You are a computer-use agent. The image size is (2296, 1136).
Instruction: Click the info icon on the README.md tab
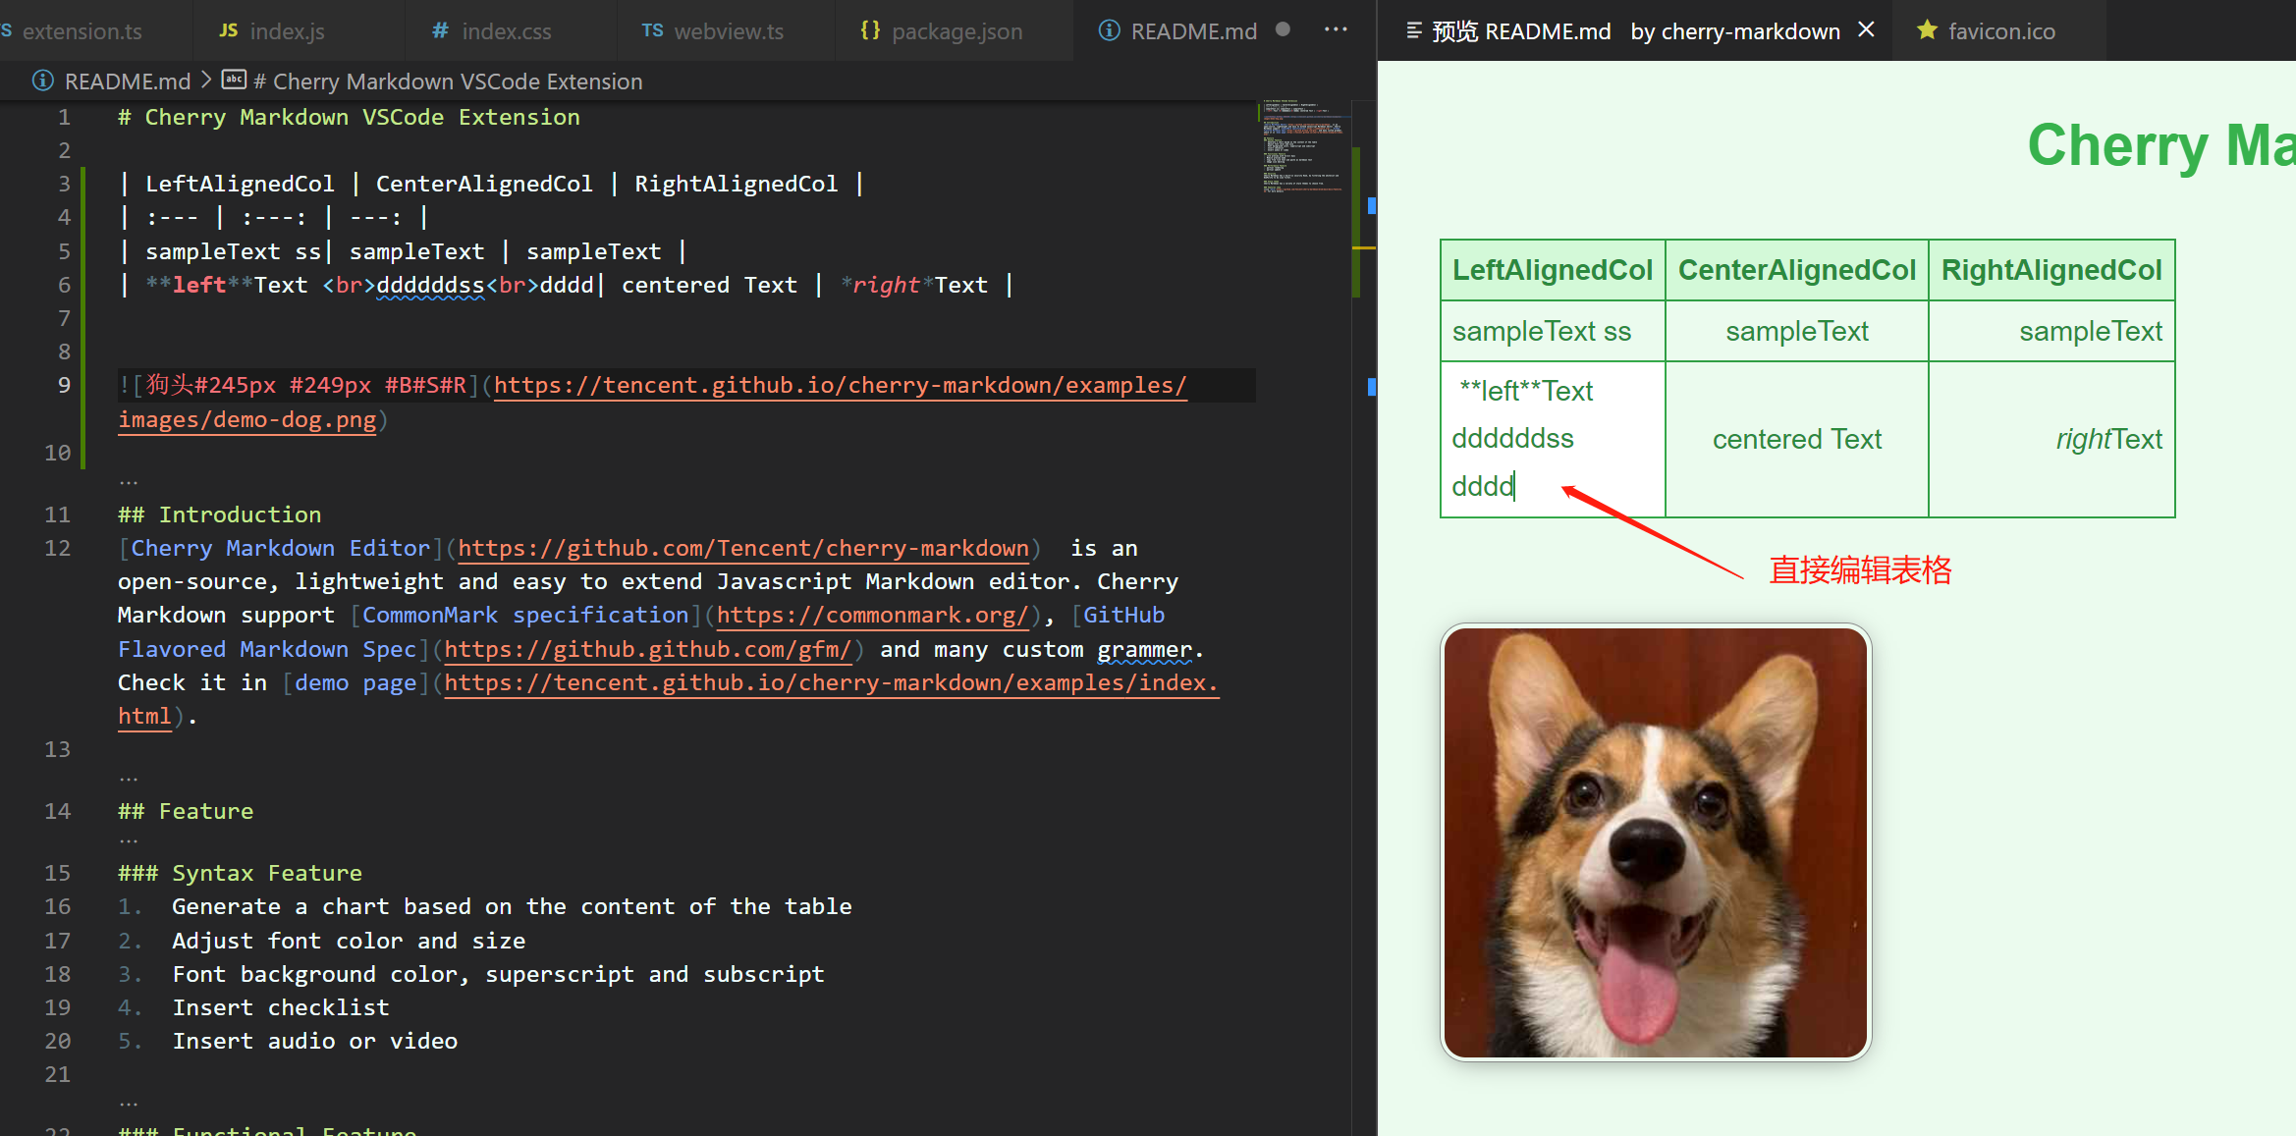(1109, 30)
